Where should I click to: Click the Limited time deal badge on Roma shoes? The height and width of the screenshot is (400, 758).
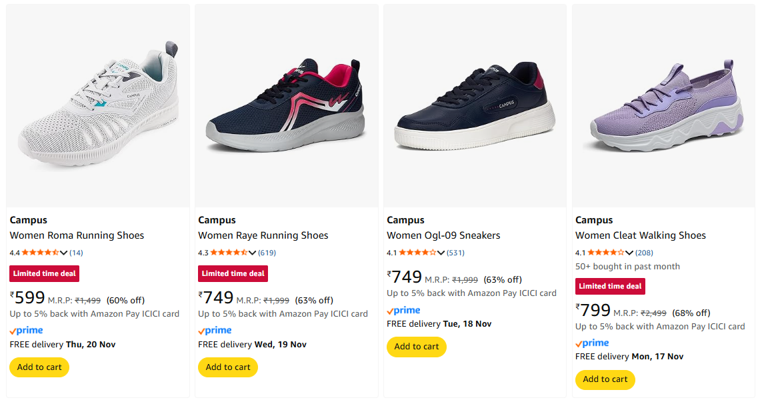point(44,273)
